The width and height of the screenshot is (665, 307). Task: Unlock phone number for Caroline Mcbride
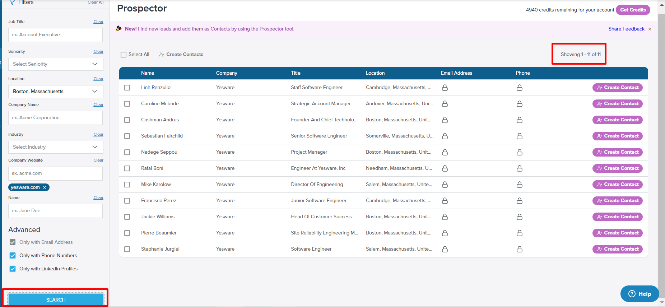[519, 104]
